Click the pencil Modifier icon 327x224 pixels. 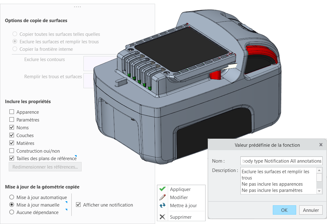[163, 197]
